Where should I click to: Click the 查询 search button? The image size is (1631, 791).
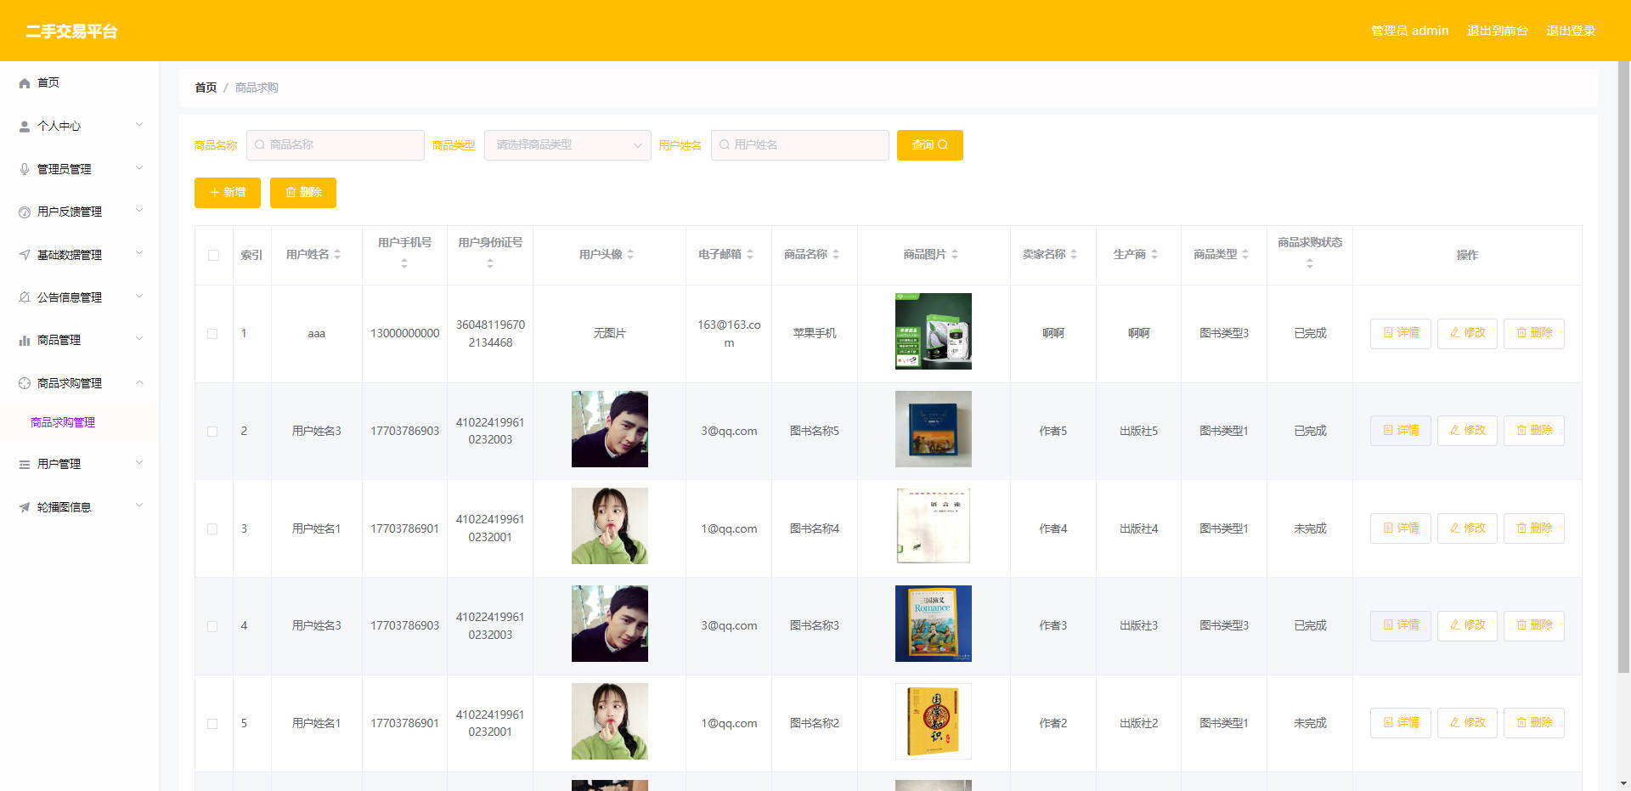pyautogui.click(x=929, y=145)
